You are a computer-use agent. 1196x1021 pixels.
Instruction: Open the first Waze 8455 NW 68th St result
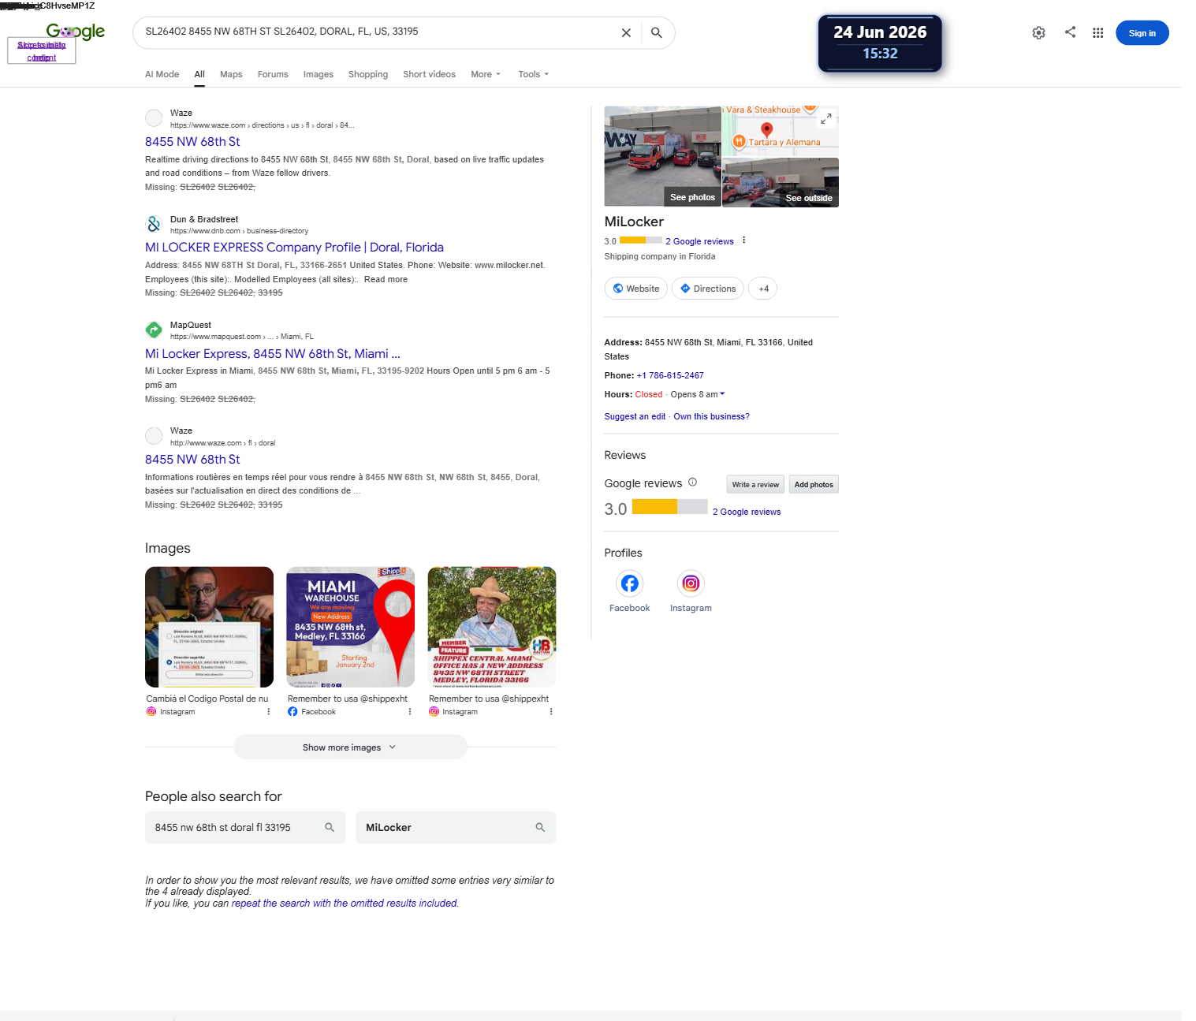point(192,141)
